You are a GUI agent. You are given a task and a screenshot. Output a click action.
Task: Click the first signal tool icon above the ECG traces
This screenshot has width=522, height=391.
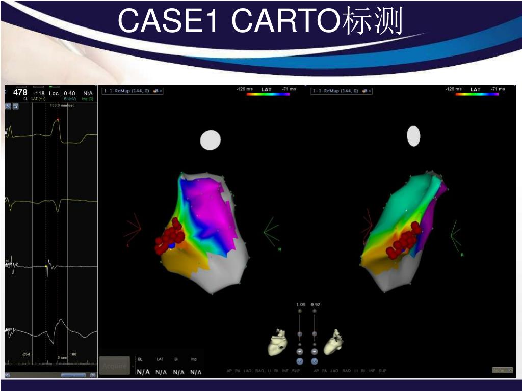pos(8,106)
